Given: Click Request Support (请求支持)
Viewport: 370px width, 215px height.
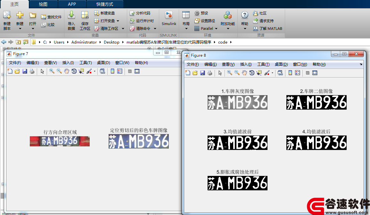Looking at the screenshot, I should tap(263, 21).
